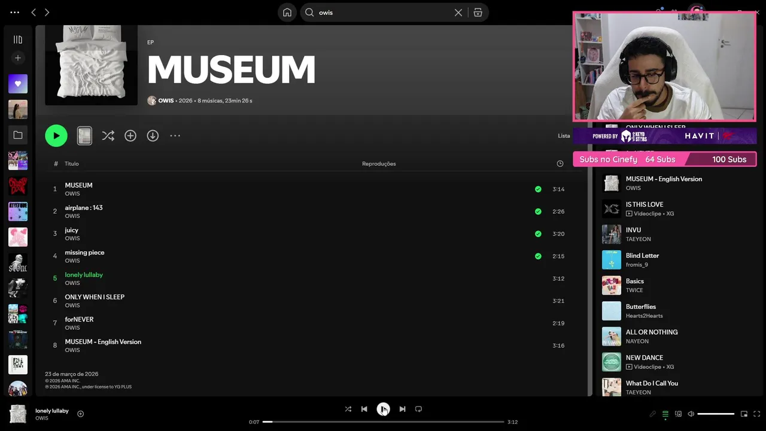Adjust the volume slider

(716, 414)
